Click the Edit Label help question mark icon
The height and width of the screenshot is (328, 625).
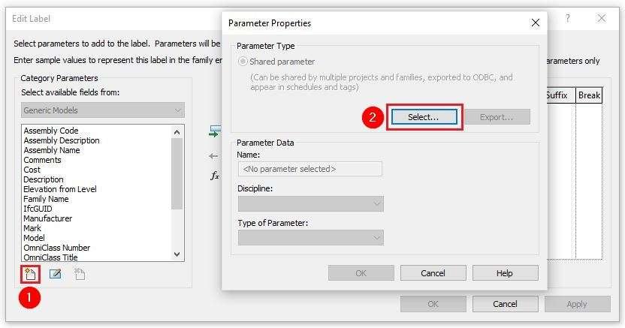568,18
